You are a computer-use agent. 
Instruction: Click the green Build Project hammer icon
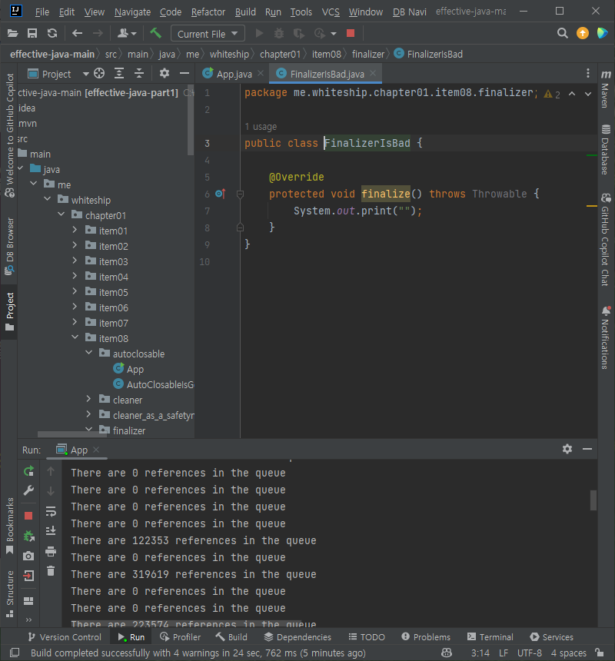155,33
